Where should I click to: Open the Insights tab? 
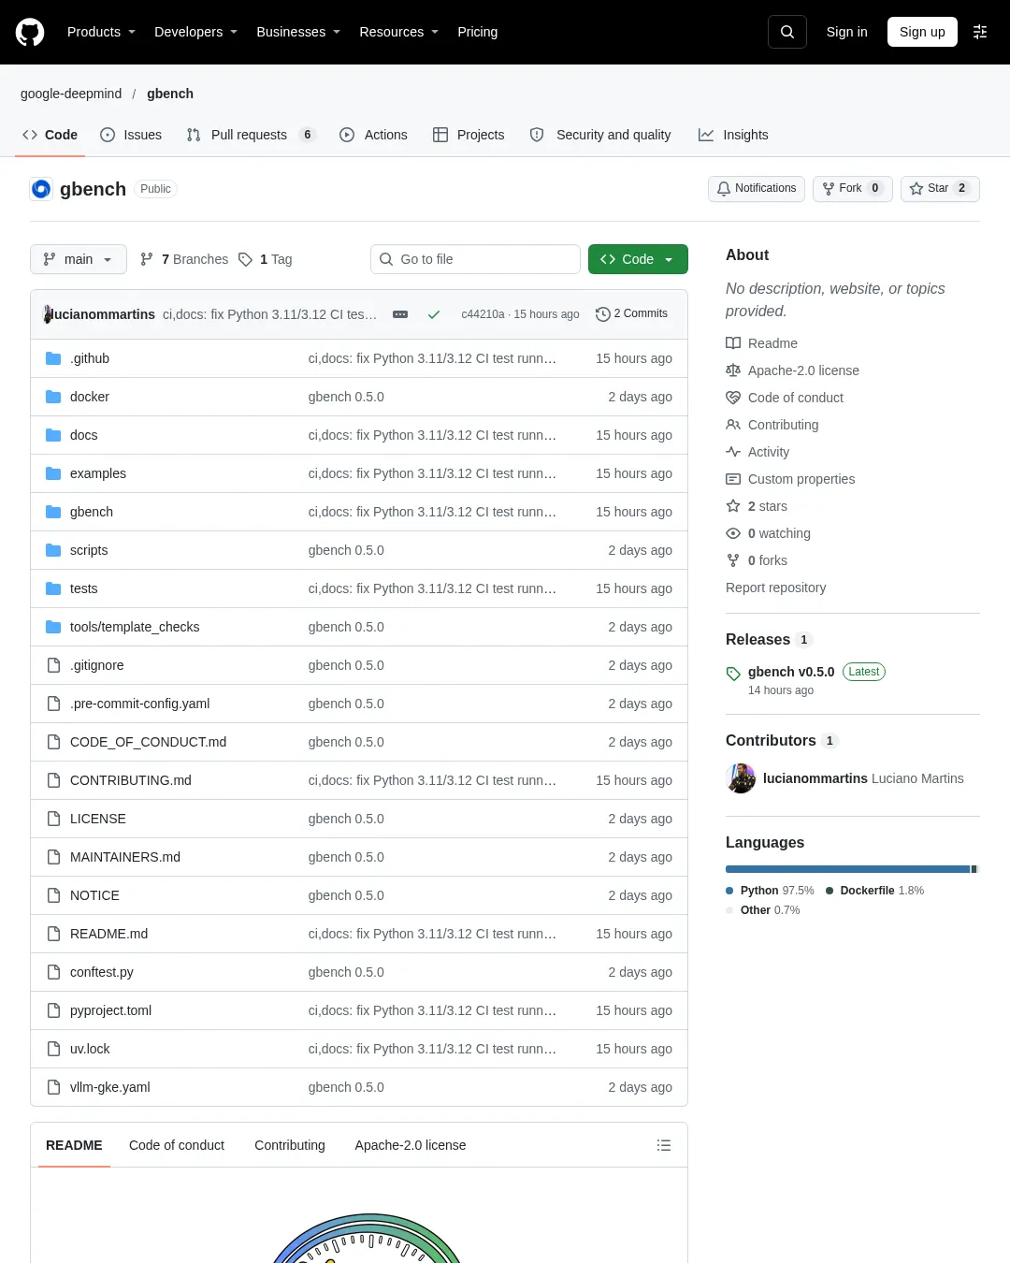[733, 135]
